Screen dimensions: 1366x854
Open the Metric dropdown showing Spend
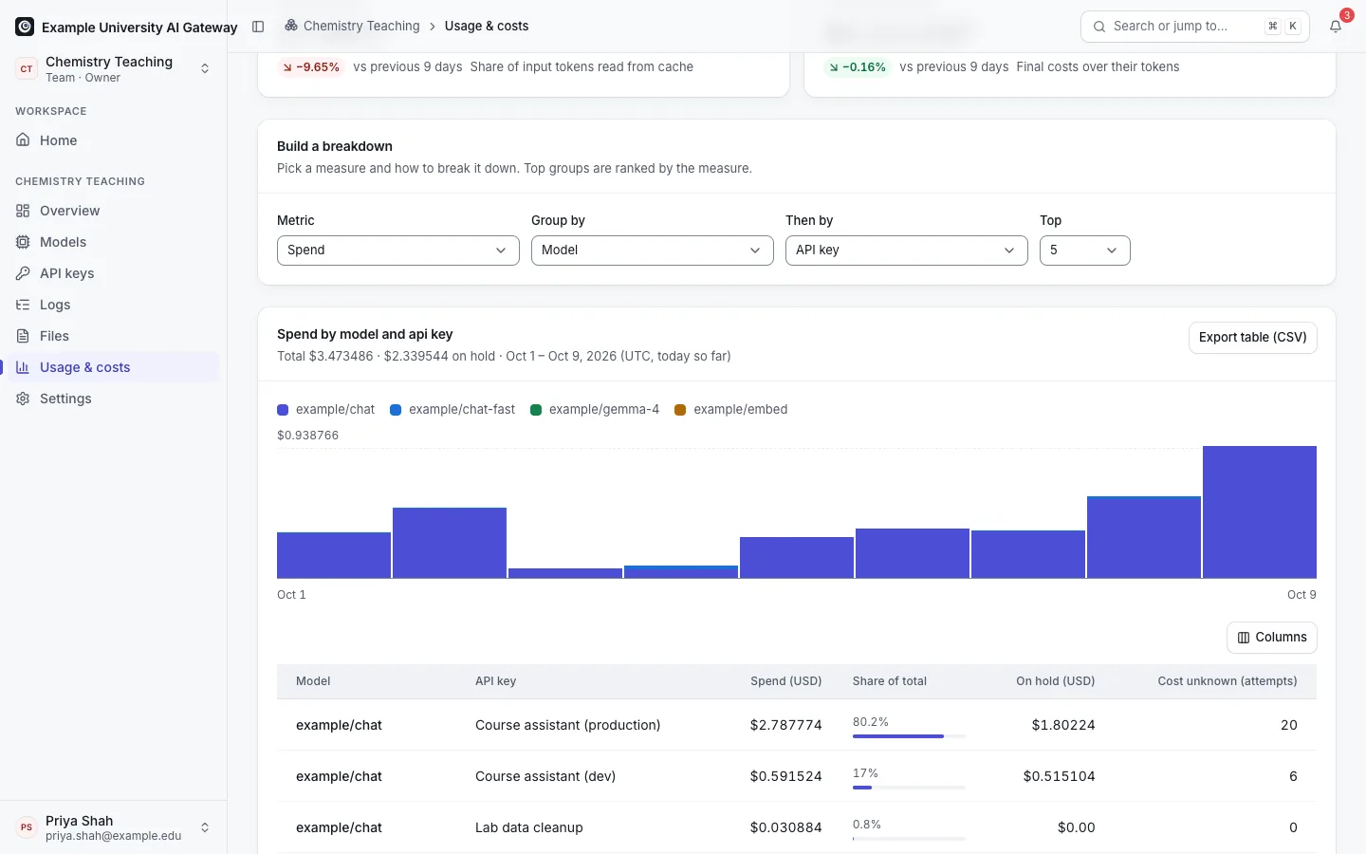pyautogui.click(x=398, y=251)
